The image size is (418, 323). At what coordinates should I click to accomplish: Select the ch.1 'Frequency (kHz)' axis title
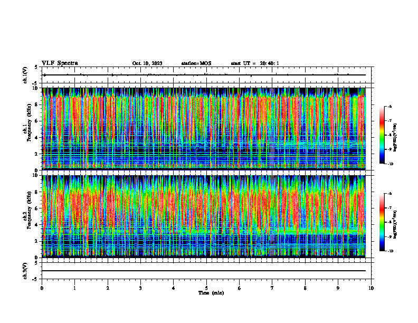pos(30,123)
